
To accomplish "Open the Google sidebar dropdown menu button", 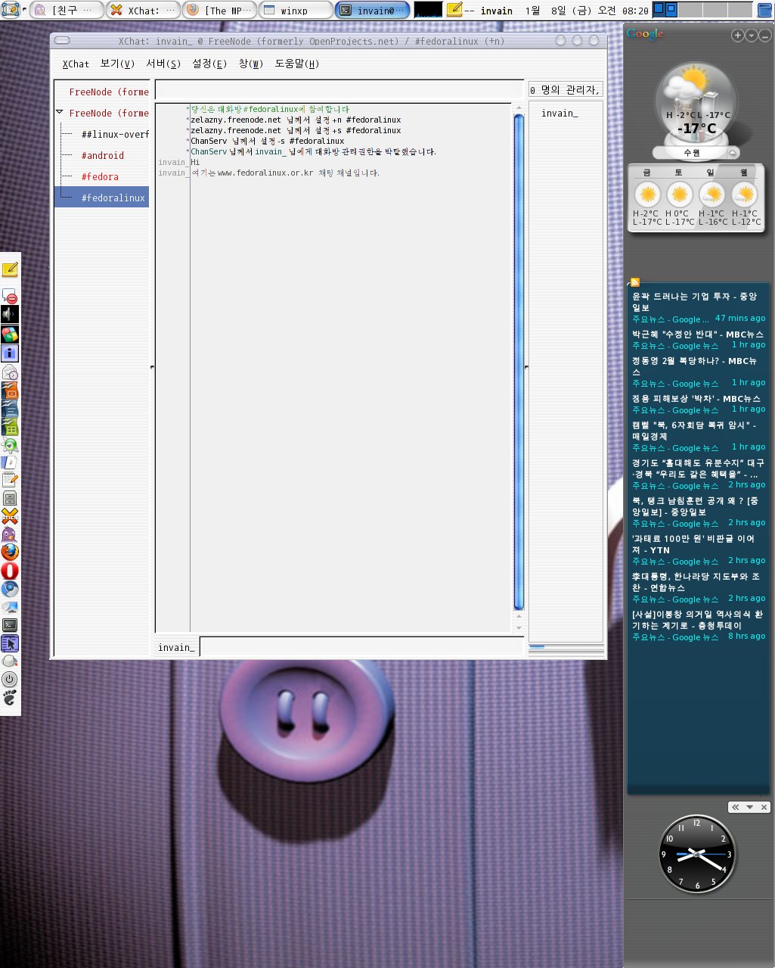I will point(752,36).
